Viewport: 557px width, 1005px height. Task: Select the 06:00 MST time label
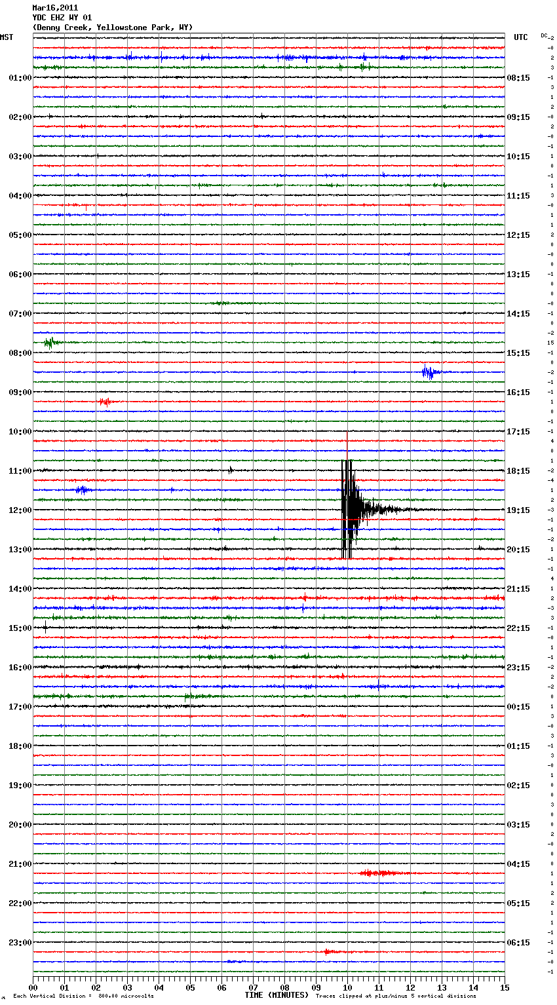pos(20,275)
